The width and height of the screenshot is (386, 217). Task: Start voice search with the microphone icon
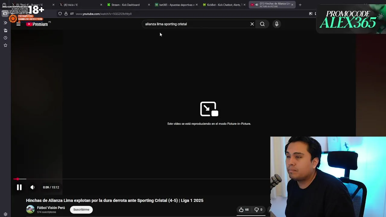point(277,24)
